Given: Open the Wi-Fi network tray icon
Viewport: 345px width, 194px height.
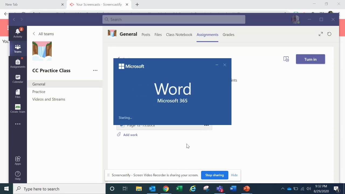Looking at the screenshot, I should tap(302, 189).
